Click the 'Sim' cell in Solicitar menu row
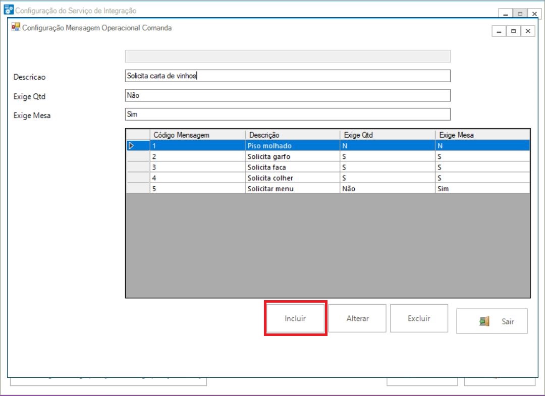 coord(482,189)
